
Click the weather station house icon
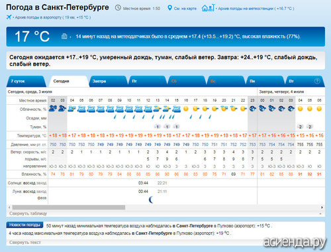tap(208, 8)
